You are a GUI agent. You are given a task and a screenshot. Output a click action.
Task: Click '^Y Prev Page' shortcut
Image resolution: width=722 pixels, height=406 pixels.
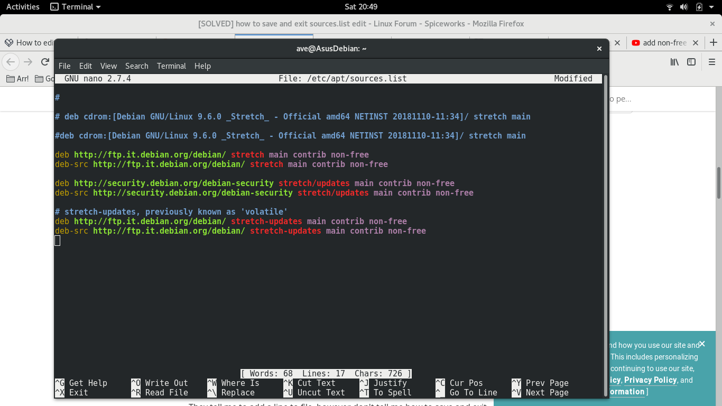[x=540, y=383]
